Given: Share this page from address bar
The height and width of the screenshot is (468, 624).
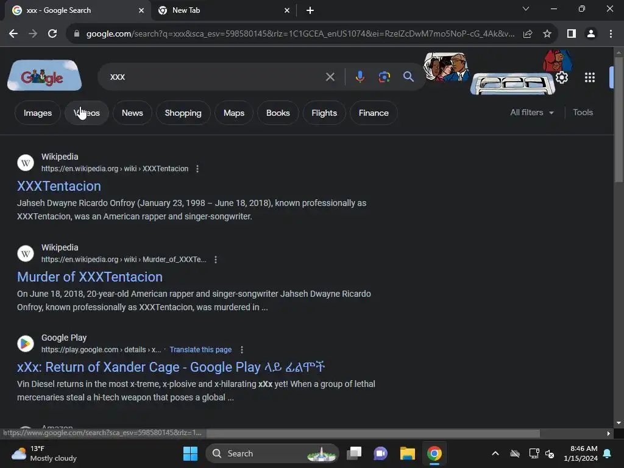Looking at the screenshot, I should click(528, 34).
